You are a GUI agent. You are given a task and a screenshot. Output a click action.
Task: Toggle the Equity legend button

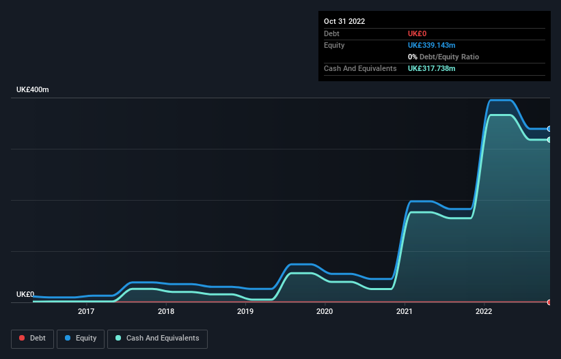[81, 339]
